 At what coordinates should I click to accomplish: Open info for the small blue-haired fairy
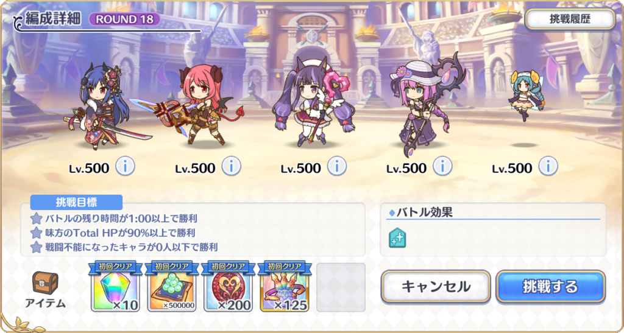coord(548,167)
